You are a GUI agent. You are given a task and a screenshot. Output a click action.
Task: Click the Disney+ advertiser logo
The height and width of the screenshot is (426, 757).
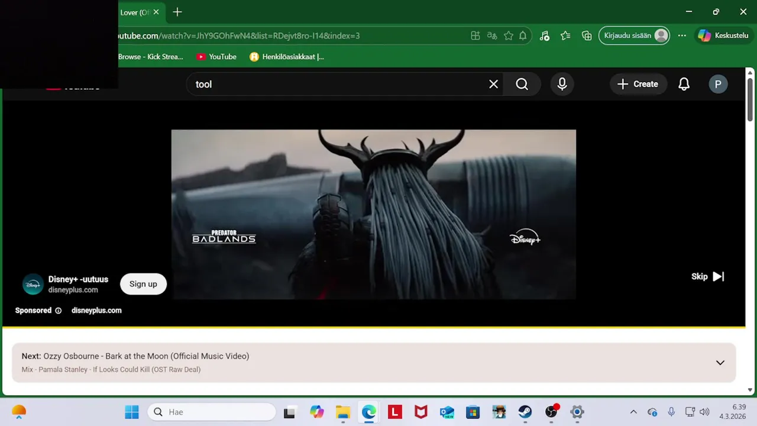point(33,284)
